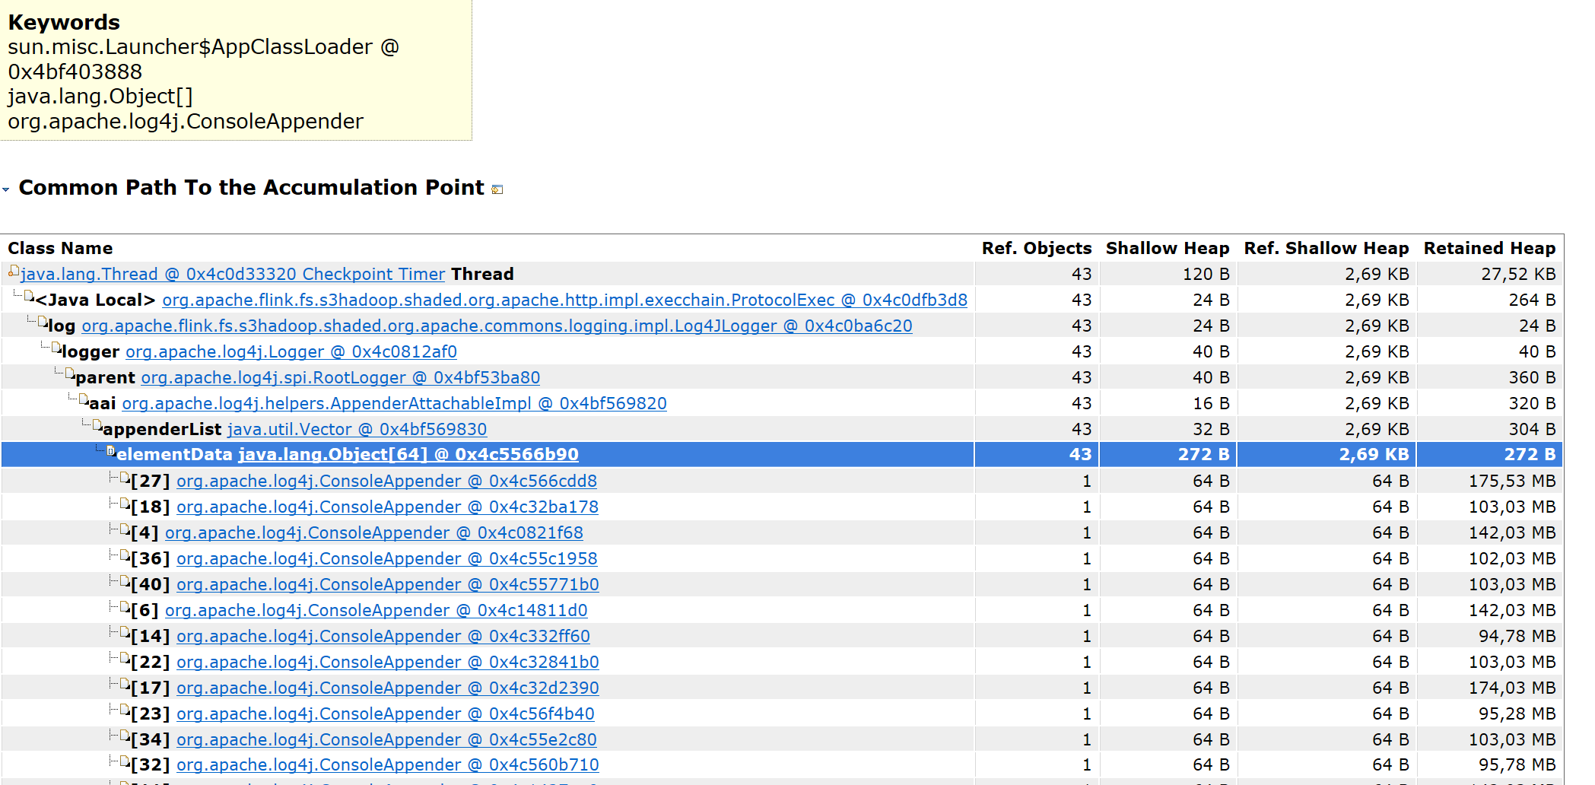Open the ProtocolExec @ 0x4c0dfb3d8 link

point(564,300)
